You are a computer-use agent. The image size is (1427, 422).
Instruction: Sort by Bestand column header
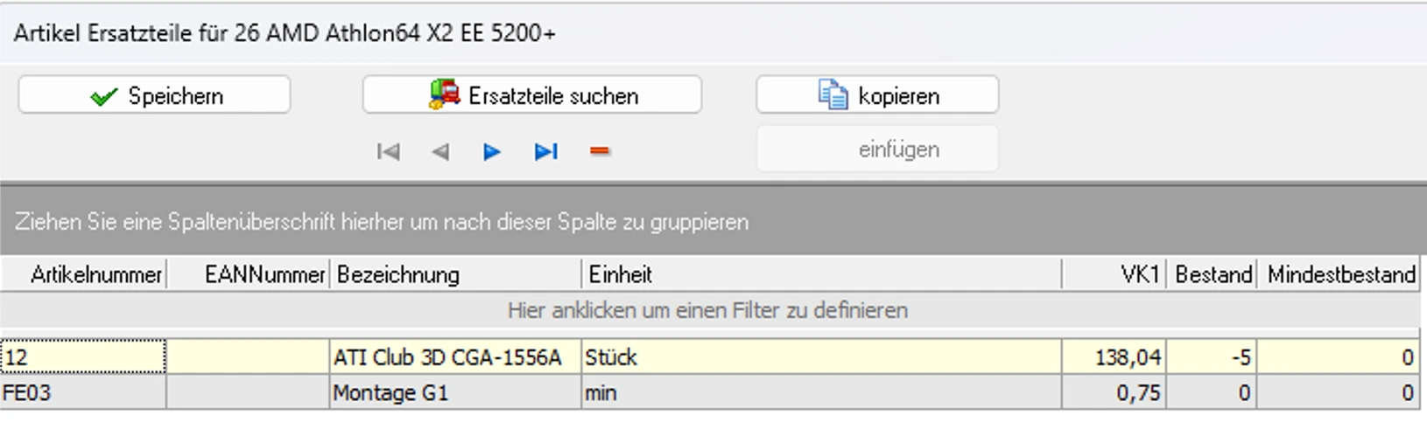pyautogui.click(x=1213, y=275)
